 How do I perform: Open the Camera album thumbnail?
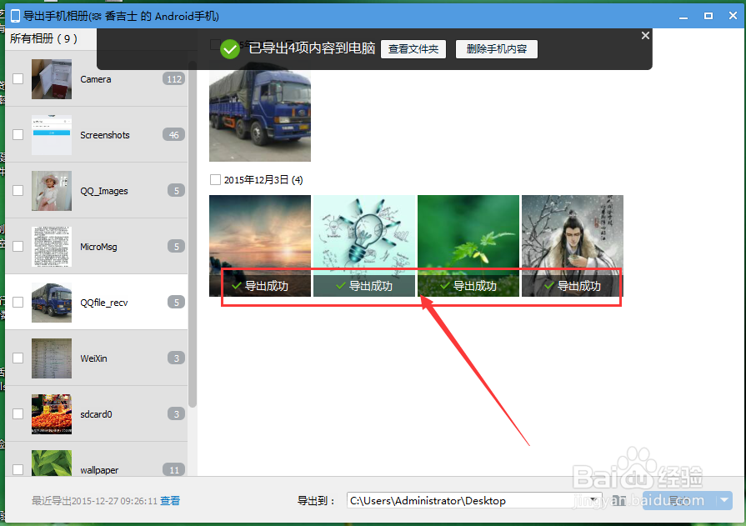[52, 79]
